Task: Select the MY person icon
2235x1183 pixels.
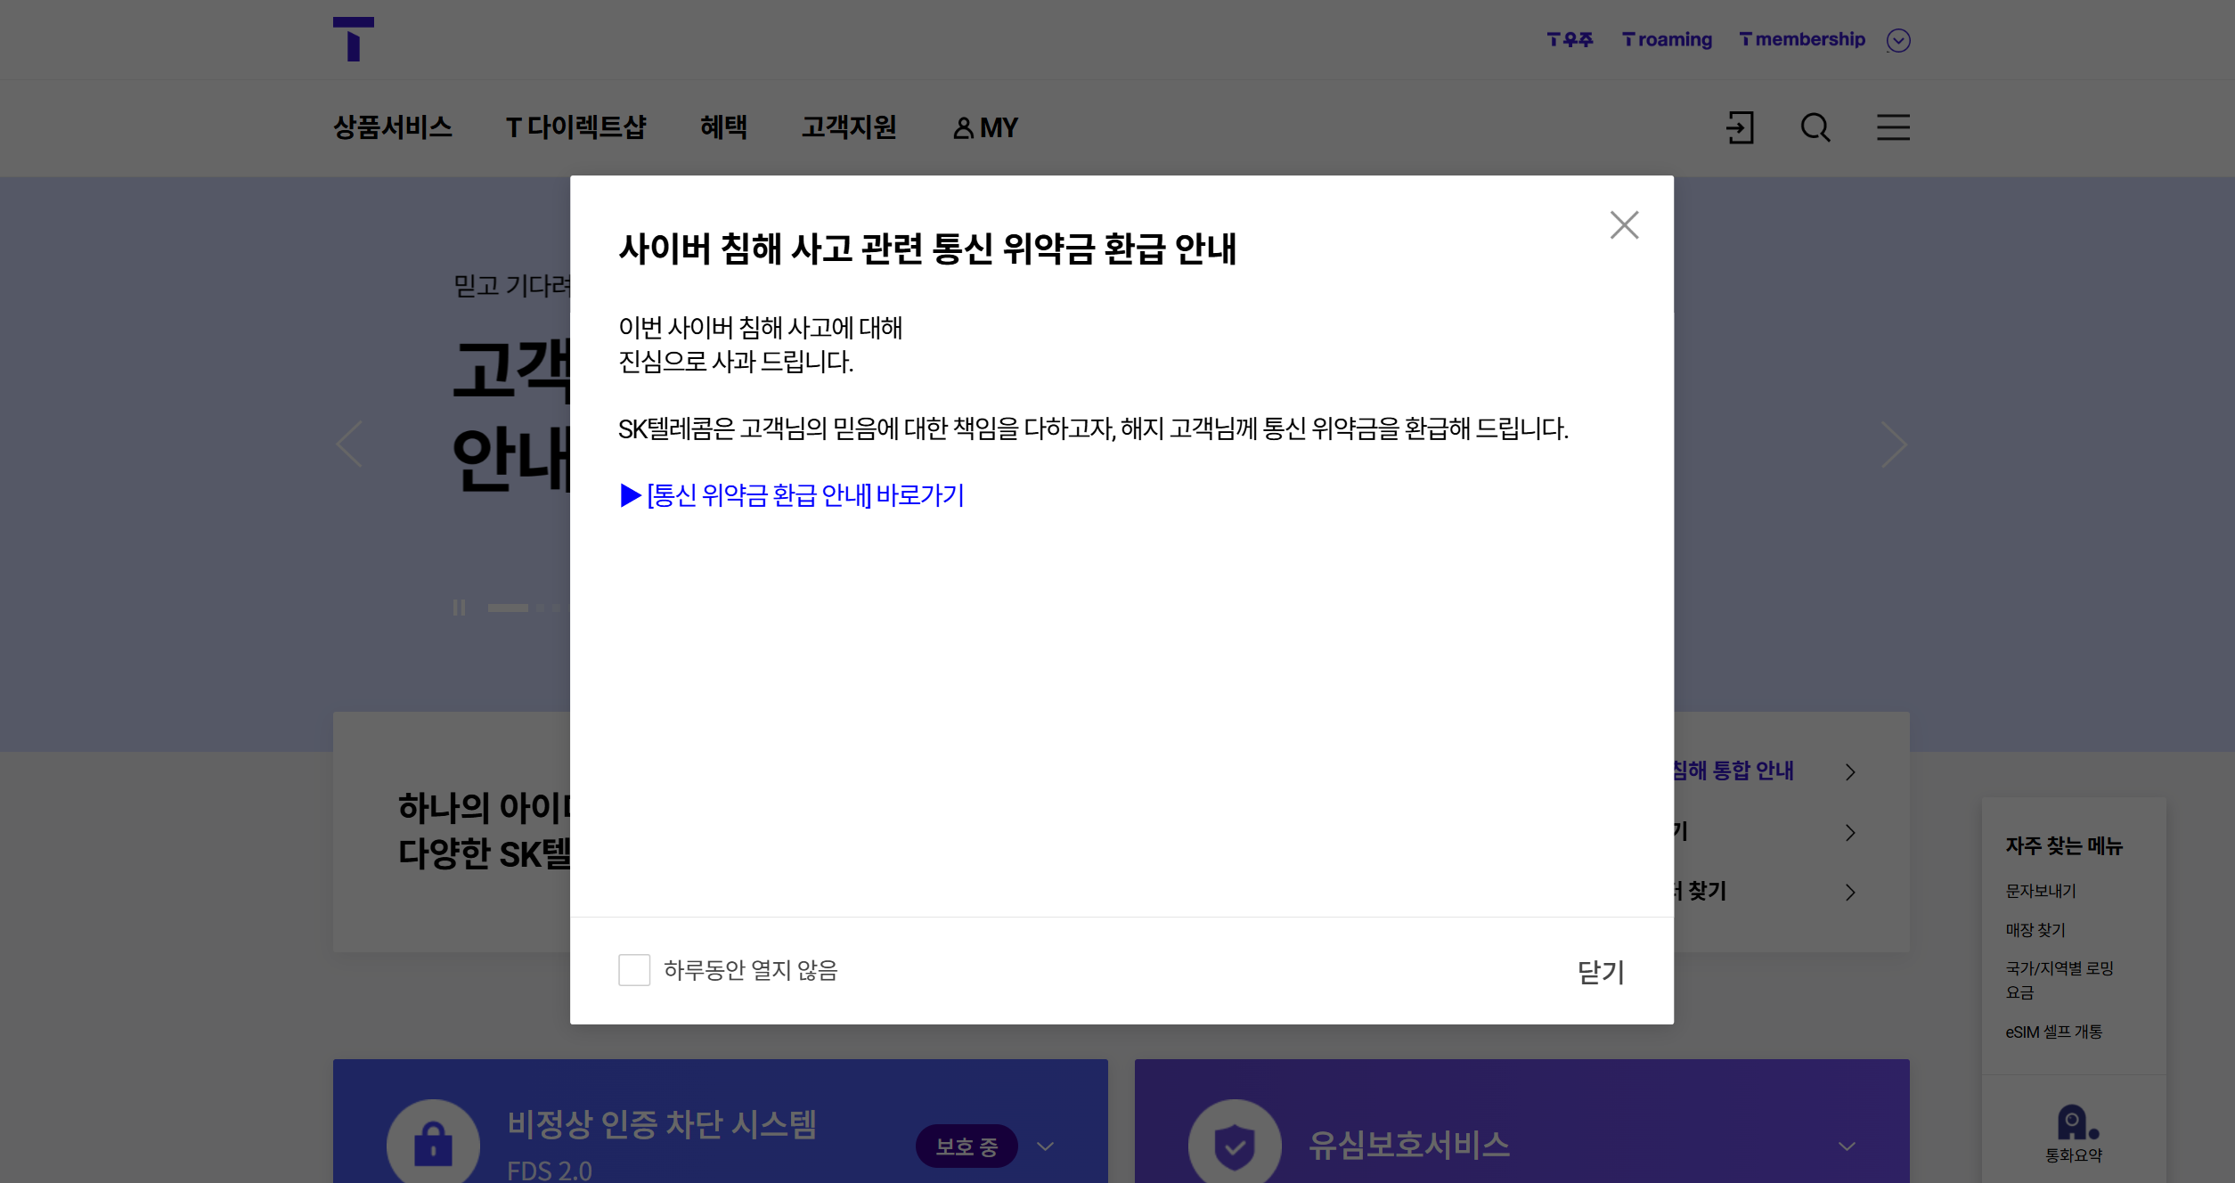Action: point(962,128)
